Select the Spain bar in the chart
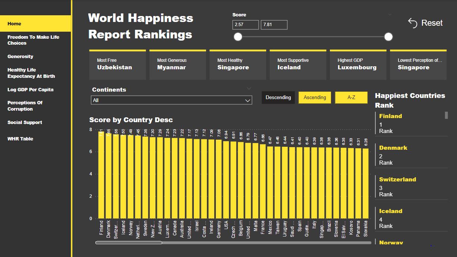Viewport: 457px width, 257px height. (299, 183)
